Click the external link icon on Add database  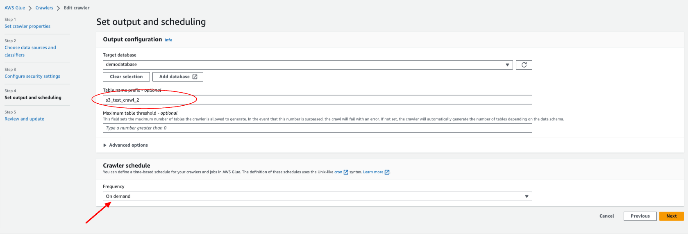[195, 77]
